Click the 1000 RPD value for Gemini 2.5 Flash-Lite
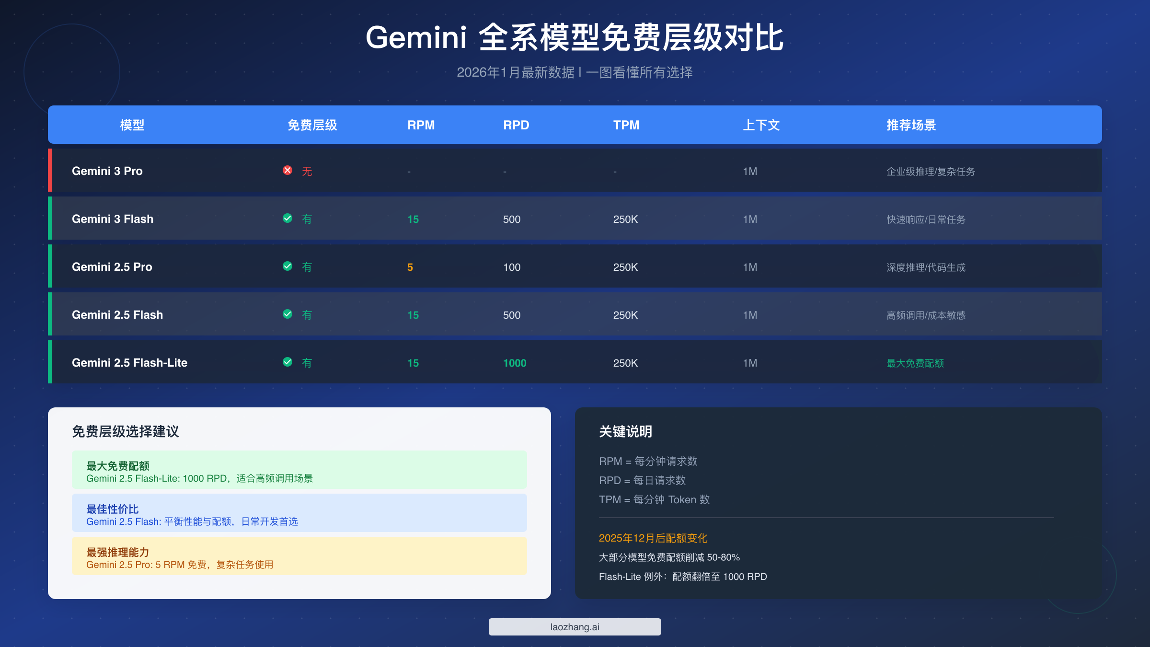 tap(514, 363)
